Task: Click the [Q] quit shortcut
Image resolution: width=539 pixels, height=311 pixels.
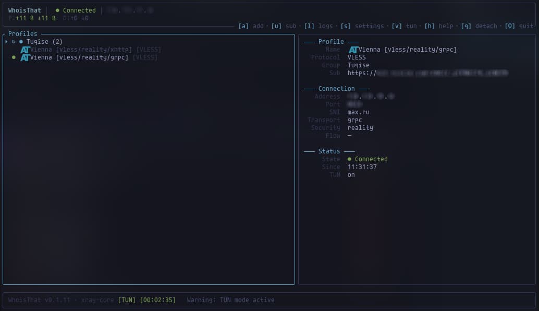Action: tap(519, 26)
